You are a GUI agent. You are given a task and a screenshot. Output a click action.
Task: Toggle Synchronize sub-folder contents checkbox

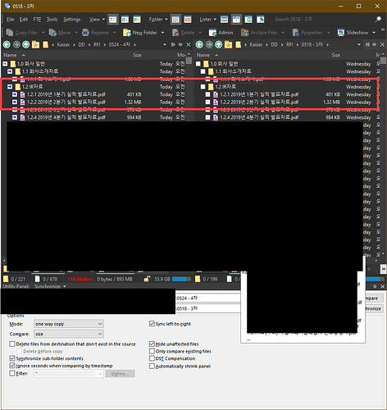(12, 358)
